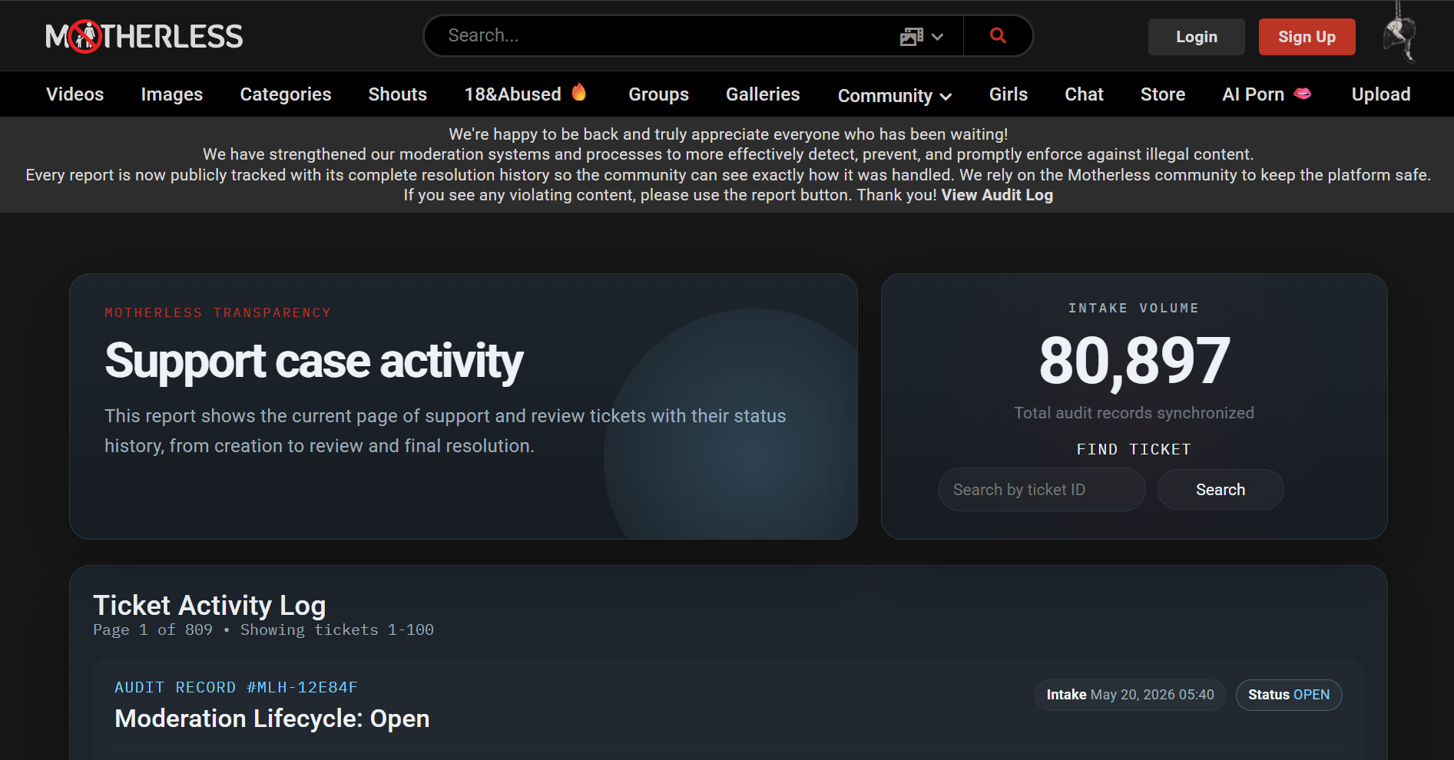Click the flame icon beside 18&Abused
This screenshot has height=760, width=1454.
(x=579, y=92)
